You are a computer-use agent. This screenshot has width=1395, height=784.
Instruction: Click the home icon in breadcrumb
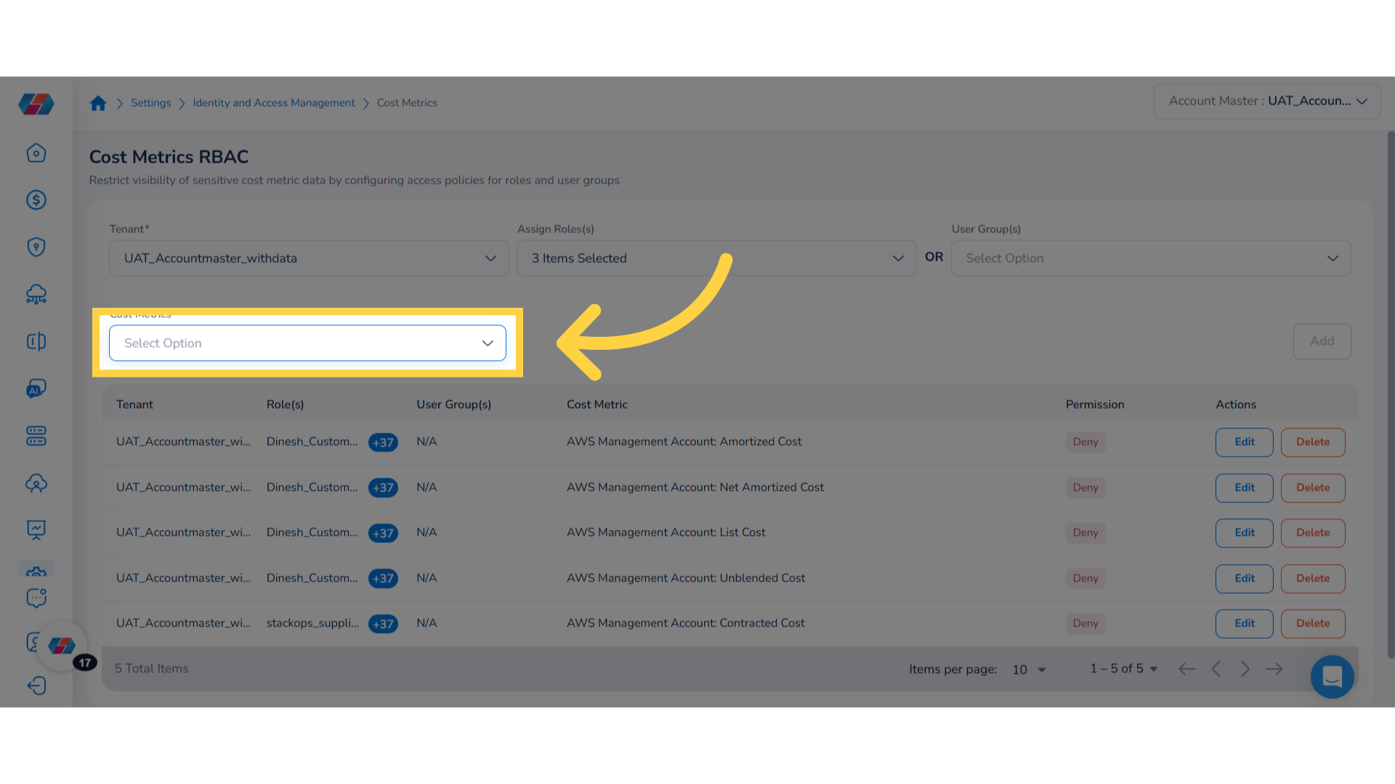pyautogui.click(x=98, y=103)
